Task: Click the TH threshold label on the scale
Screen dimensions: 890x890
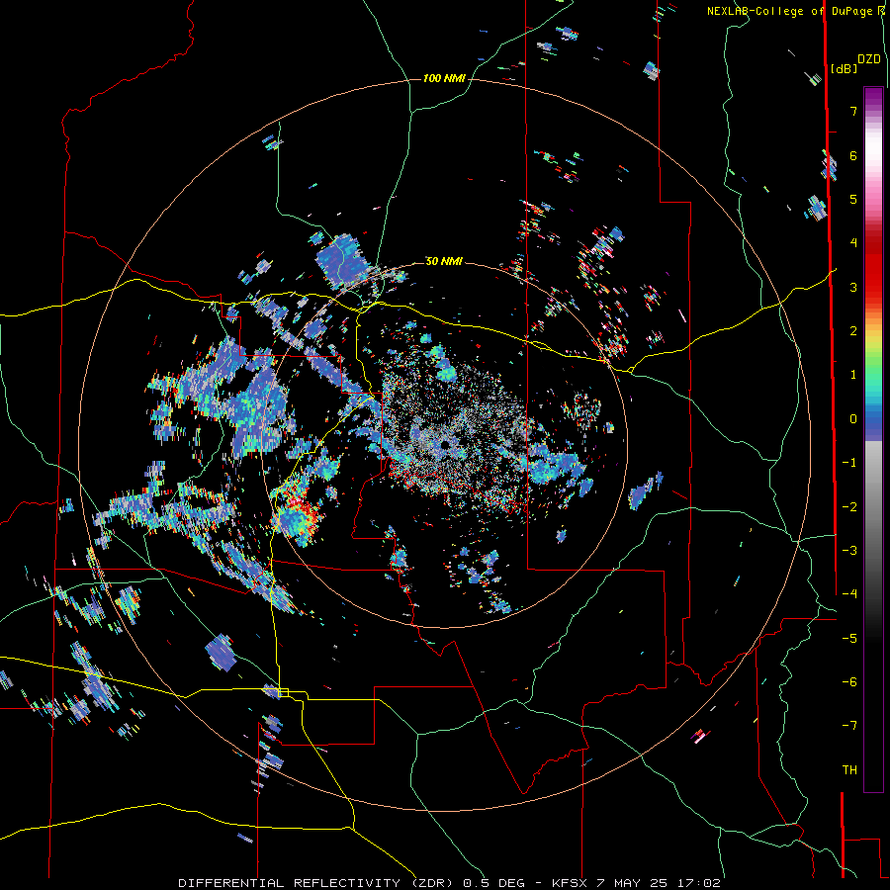Action: 849,770
